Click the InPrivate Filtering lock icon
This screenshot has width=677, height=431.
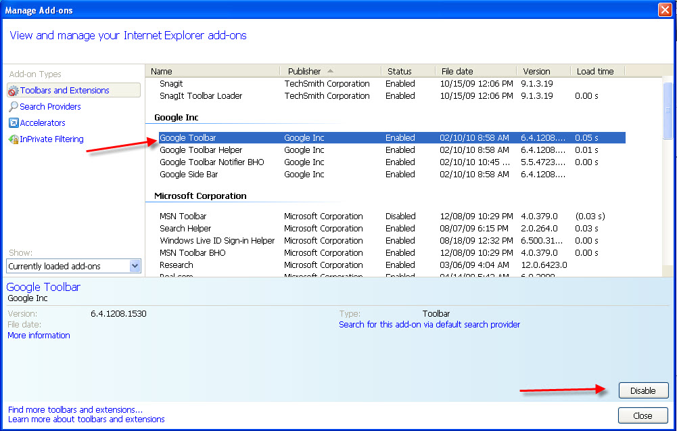coord(14,139)
